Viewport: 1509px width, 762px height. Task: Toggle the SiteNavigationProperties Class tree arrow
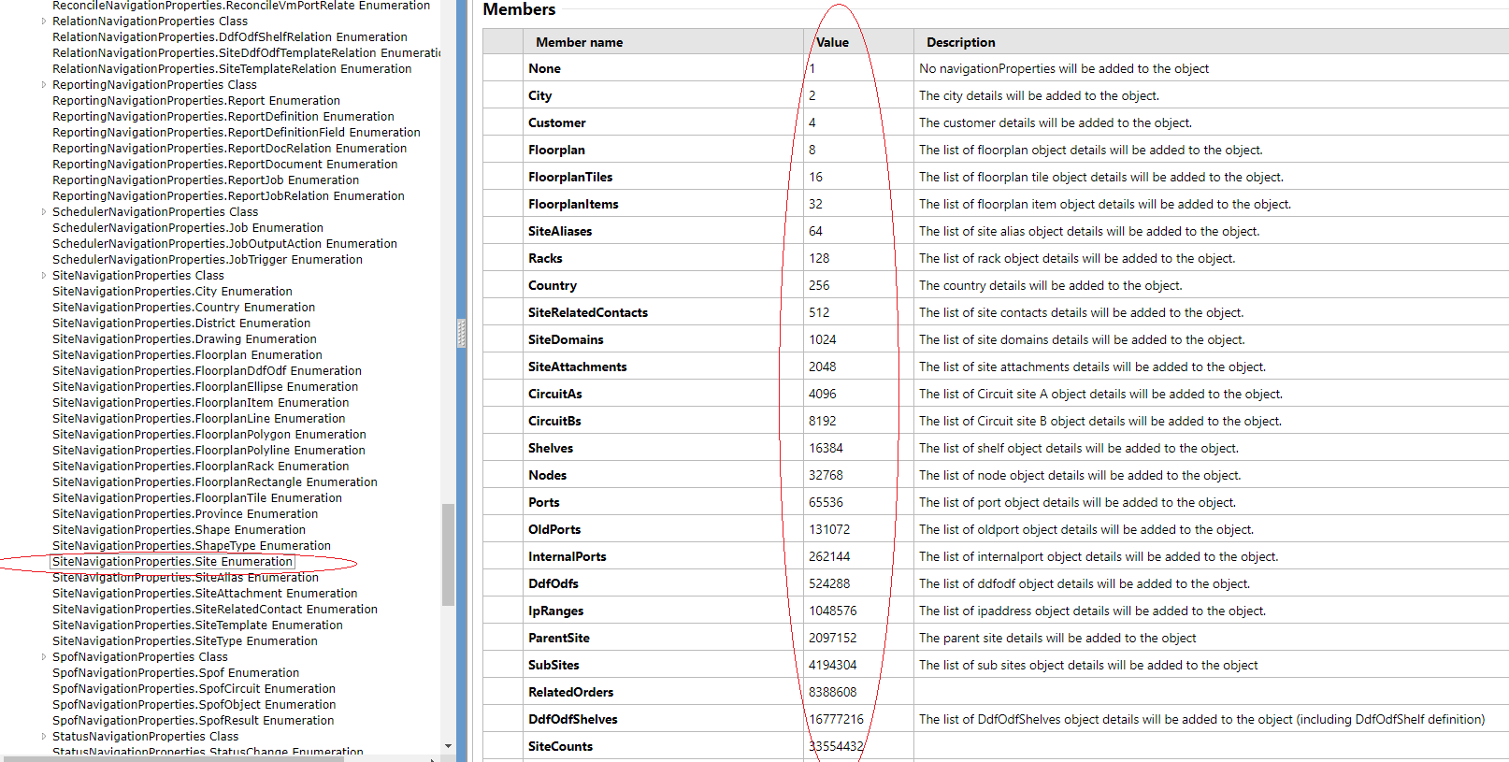tap(44, 275)
